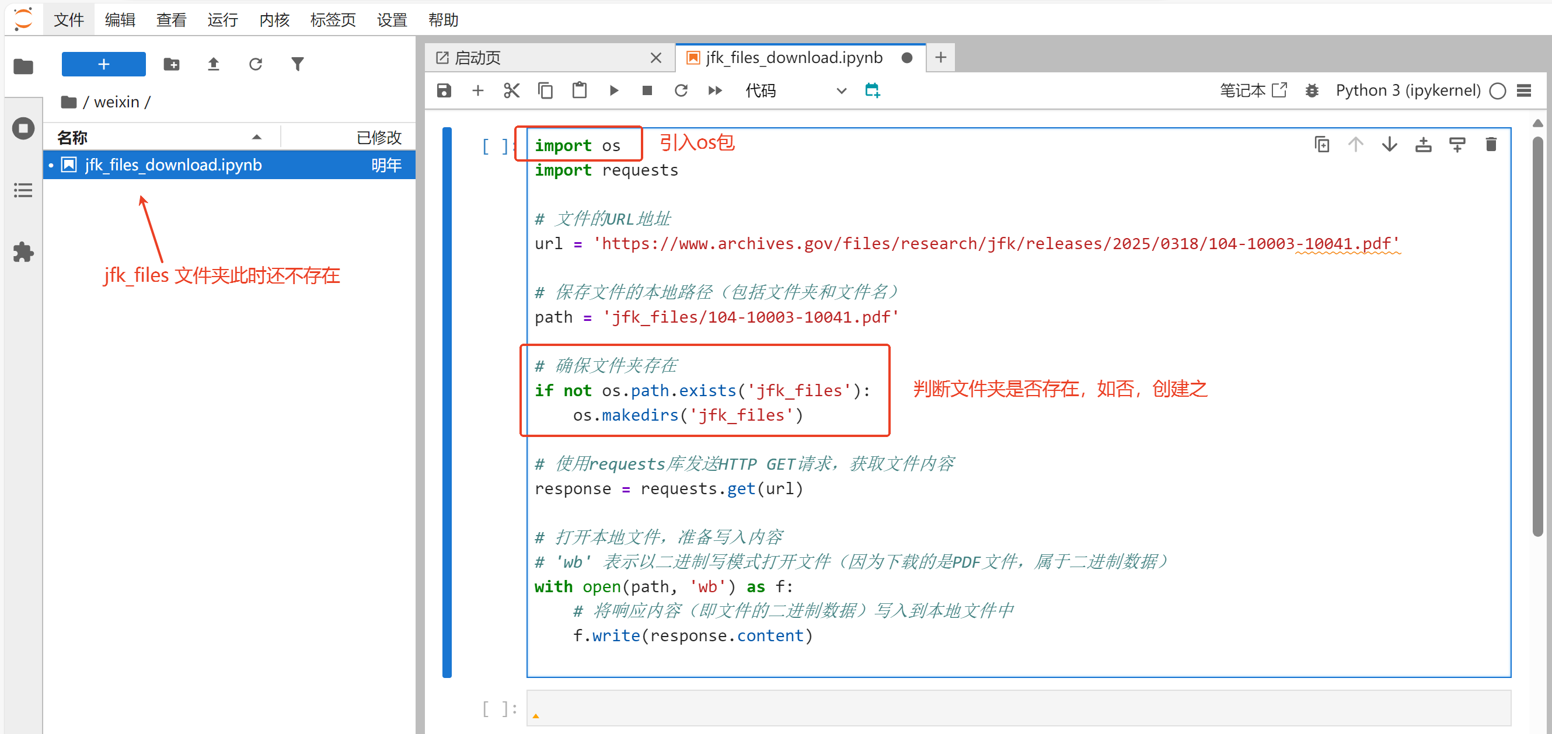Image resolution: width=1552 pixels, height=734 pixels.
Task: Toggle the file browser sidebar folder icon
Action: pyautogui.click(x=23, y=67)
